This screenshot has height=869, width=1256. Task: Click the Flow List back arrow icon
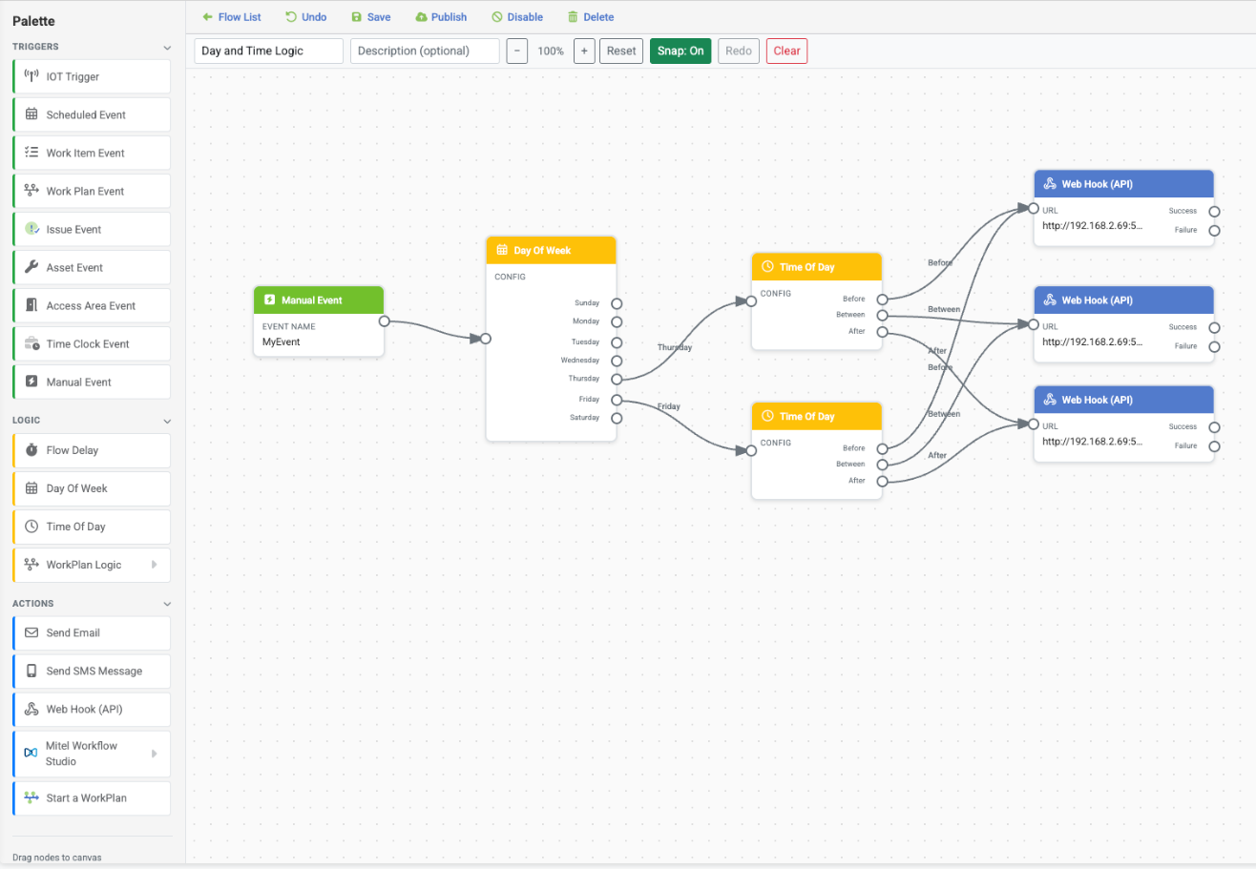click(x=207, y=17)
